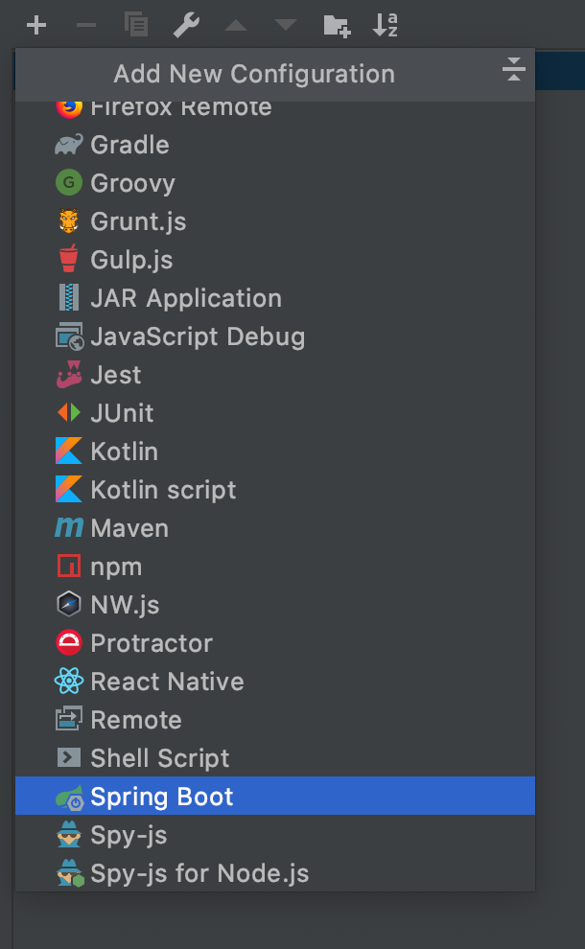Pick Grunt.js in the list
Image resolution: width=585 pixels, height=949 pixels.
[x=275, y=220]
